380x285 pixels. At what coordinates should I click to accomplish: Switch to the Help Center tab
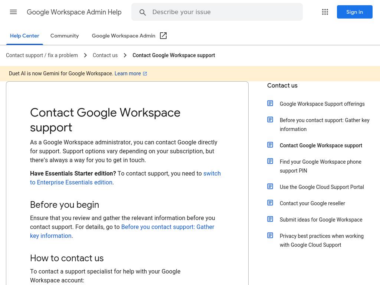pyautogui.click(x=24, y=36)
